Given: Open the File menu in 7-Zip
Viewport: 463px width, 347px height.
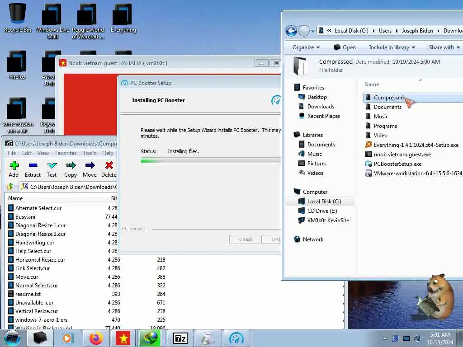Looking at the screenshot, I should point(12,153).
